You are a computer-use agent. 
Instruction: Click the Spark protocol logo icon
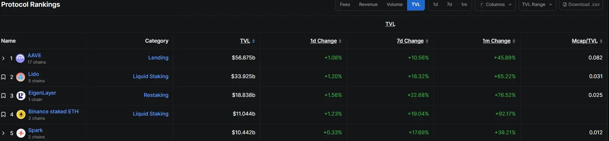click(21, 133)
